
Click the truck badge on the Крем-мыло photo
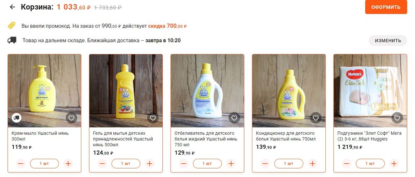tap(17, 118)
